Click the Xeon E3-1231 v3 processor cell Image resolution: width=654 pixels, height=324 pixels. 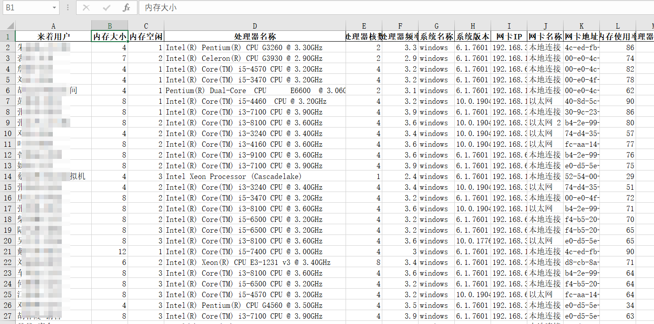tap(255, 262)
